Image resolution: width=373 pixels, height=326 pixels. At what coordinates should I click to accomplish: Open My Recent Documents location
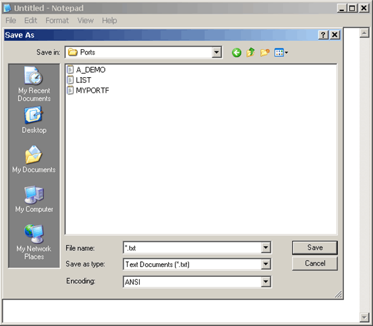click(x=34, y=84)
